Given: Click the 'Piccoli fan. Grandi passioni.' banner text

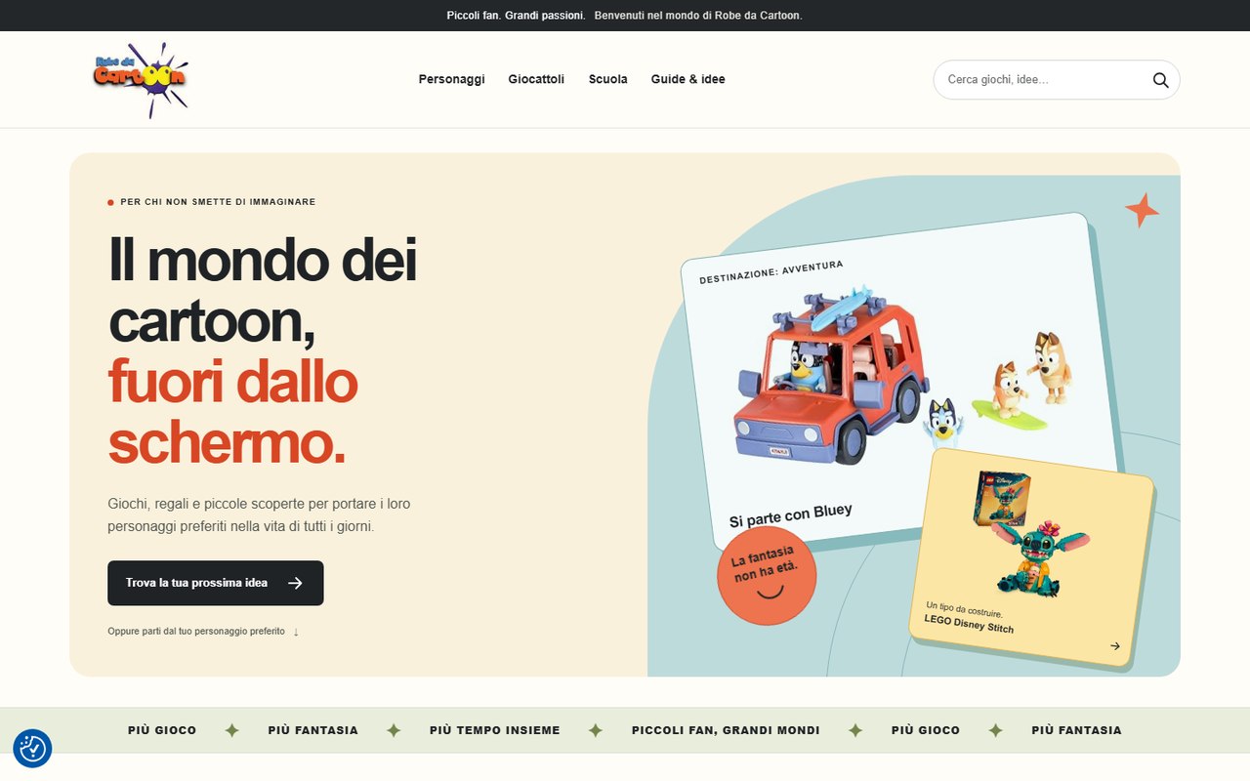Looking at the screenshot, I should coord(516,16).
